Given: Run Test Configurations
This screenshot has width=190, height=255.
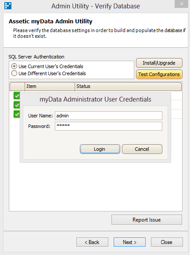Looking at the screenshot, I should click(159, 74).
